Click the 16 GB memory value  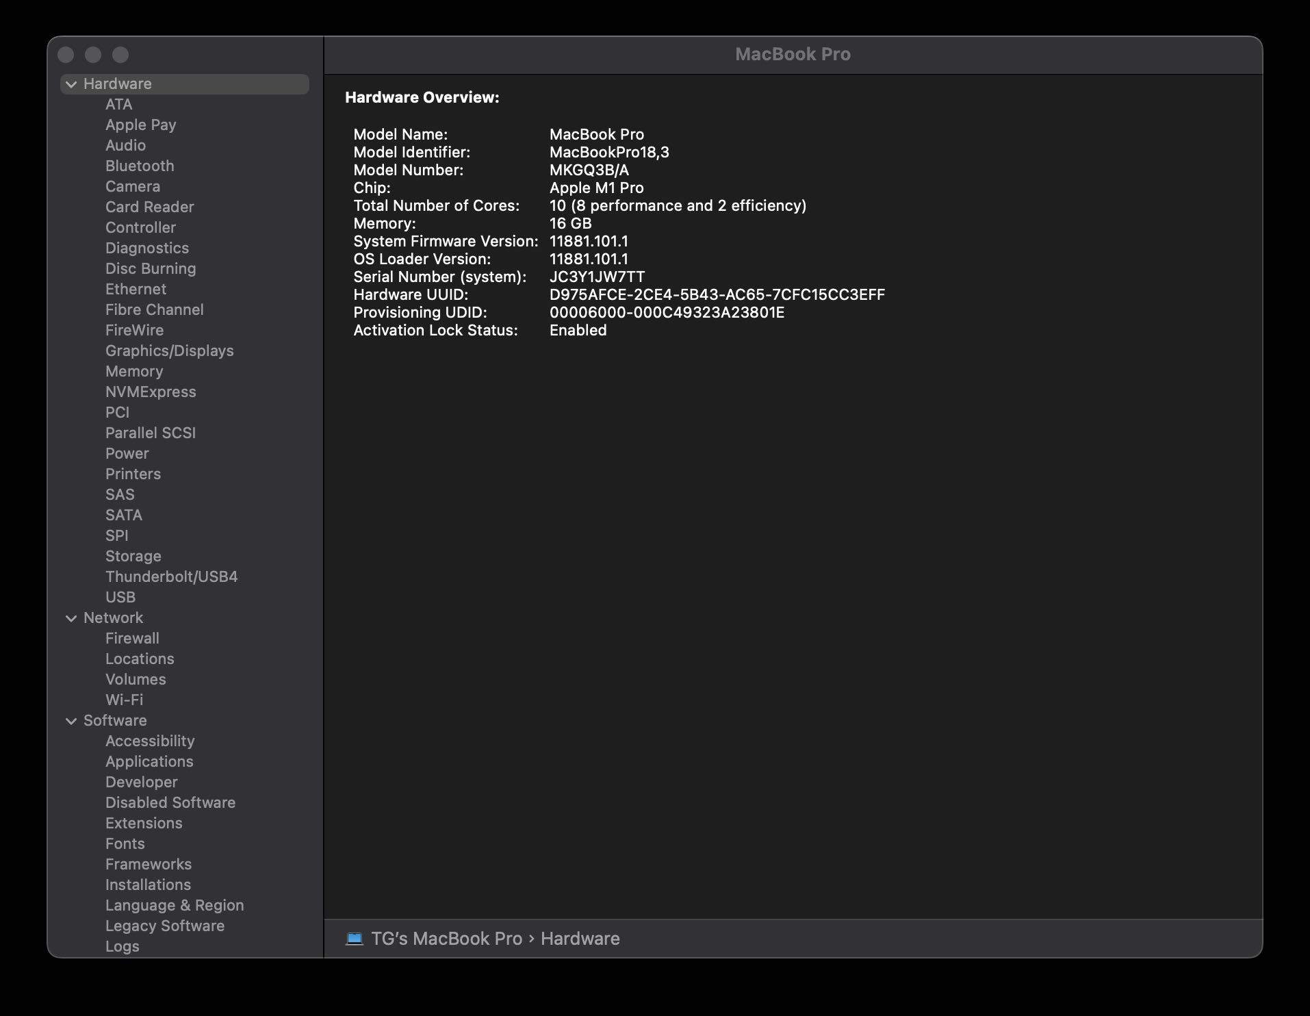(571, 223)
